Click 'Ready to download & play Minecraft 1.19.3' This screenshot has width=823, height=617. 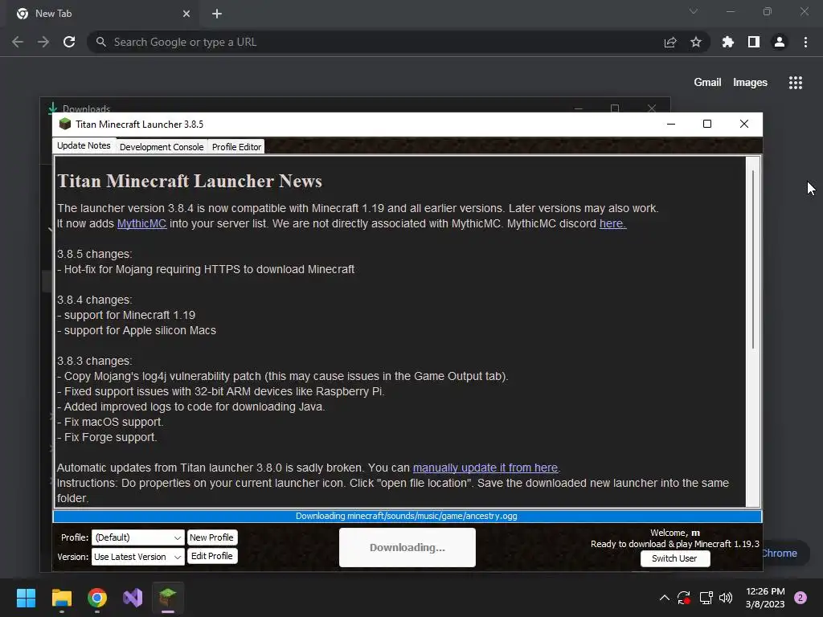coord(675,544)
